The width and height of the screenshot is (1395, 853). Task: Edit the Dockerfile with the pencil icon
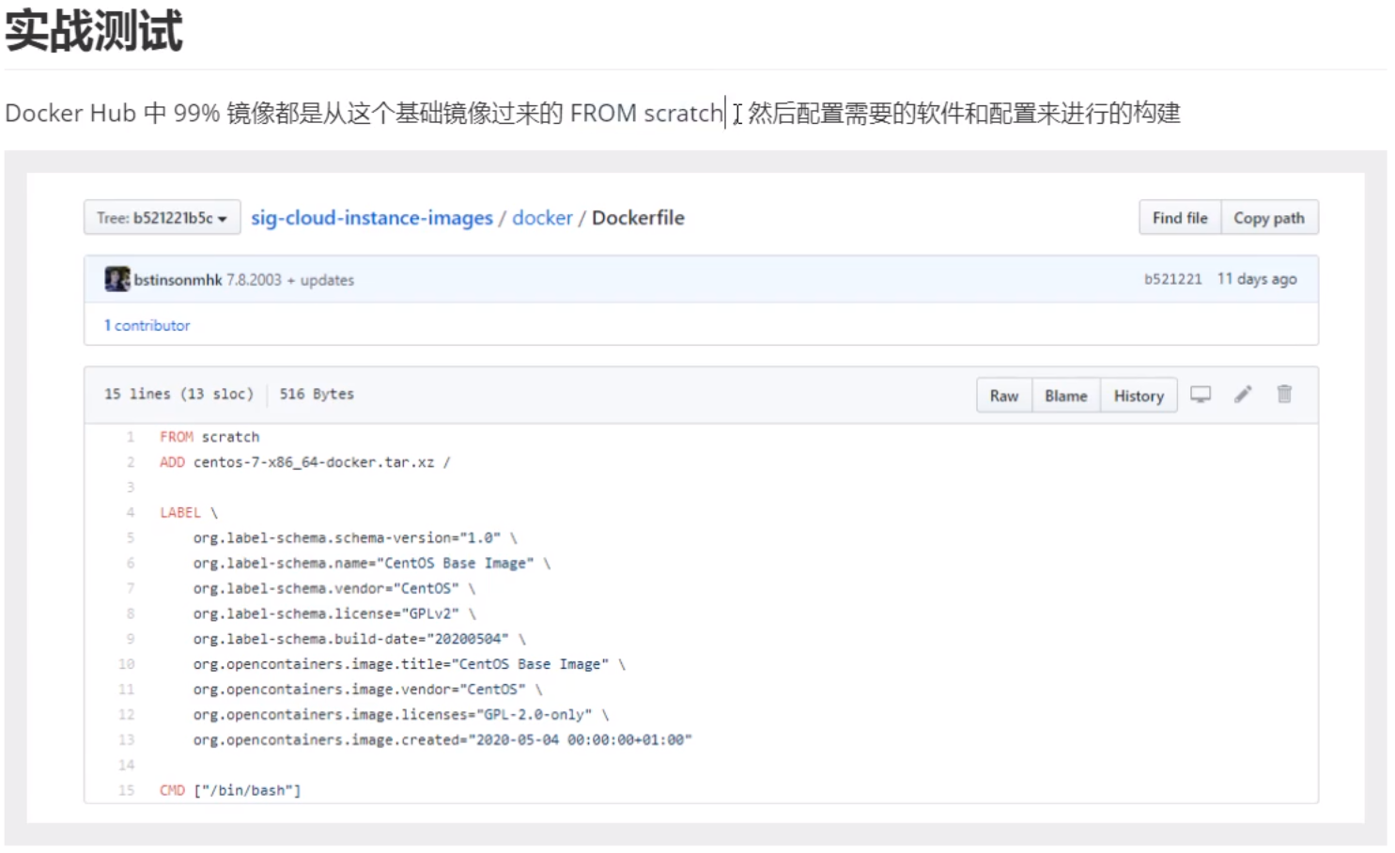tap(1243, 395)
